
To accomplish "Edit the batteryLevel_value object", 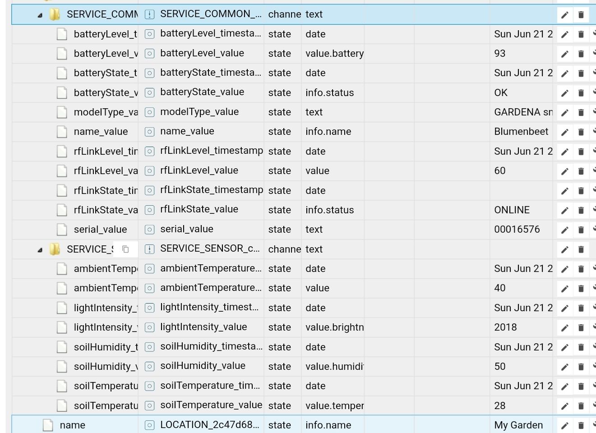I will click(x=565, y=54).
